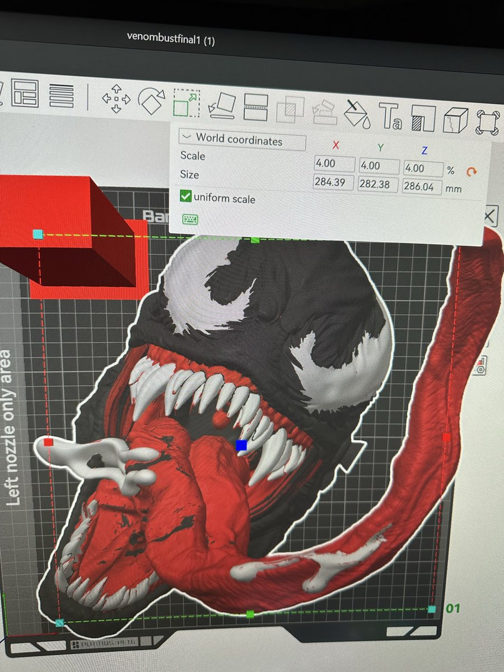Open the variable layer height lines icon
The width and height of the screenshot is (504, 672).
coord(61,96)
